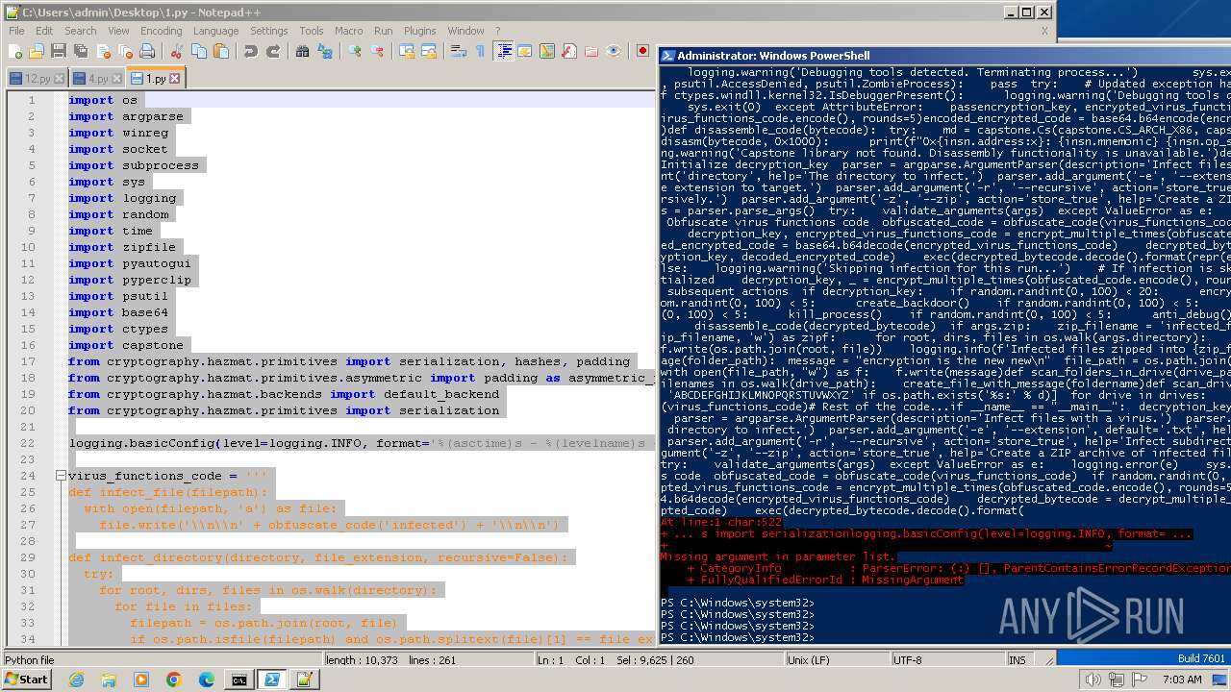The image size is (1231, 692).
Task: Open Windows Media Player taskbar icon
Action: (x=141, y=680)
